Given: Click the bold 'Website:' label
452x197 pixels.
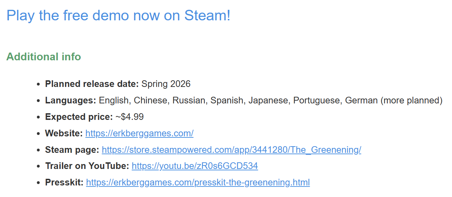Looking at the screenshot, I should coord(64,134).
